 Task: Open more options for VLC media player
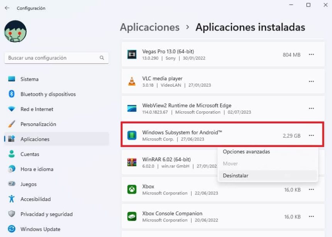[311, 82]
